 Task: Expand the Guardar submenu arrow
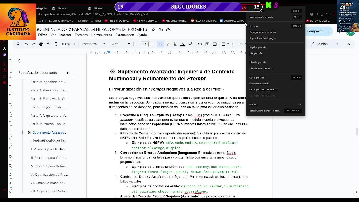[300, 105]
